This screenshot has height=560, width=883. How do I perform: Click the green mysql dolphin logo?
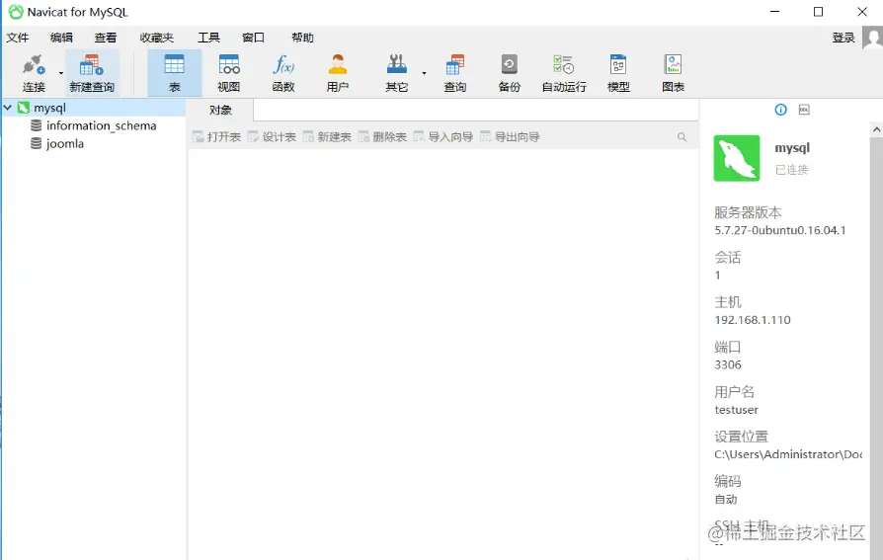[x=737, y=158]
